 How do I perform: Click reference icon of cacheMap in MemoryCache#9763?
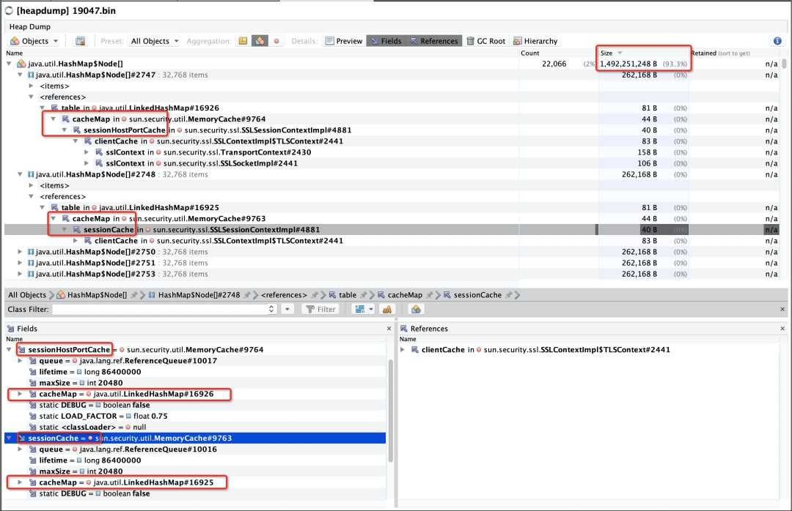66,218
